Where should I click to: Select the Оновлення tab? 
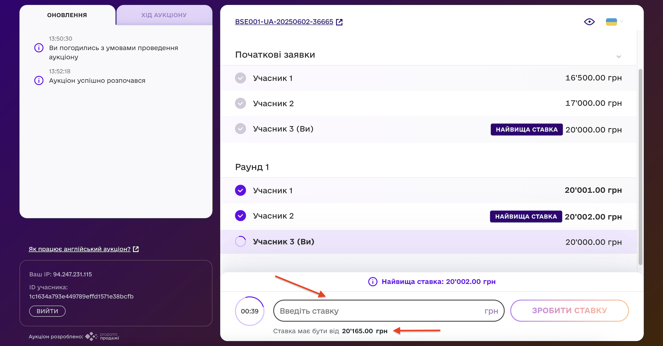(67, 15)
